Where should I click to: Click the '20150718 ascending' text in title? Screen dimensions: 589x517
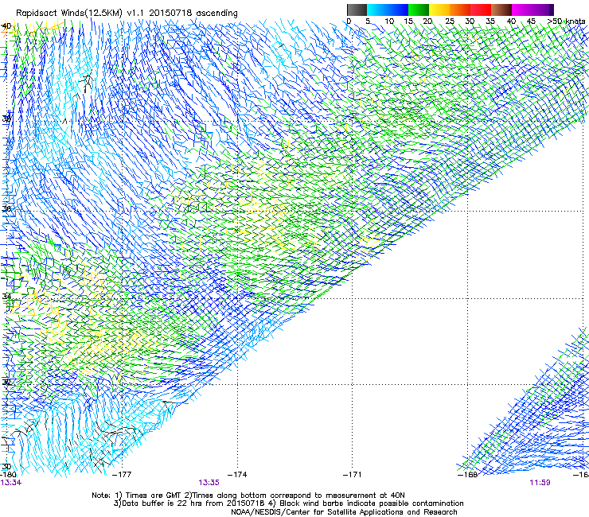[193, 14]
